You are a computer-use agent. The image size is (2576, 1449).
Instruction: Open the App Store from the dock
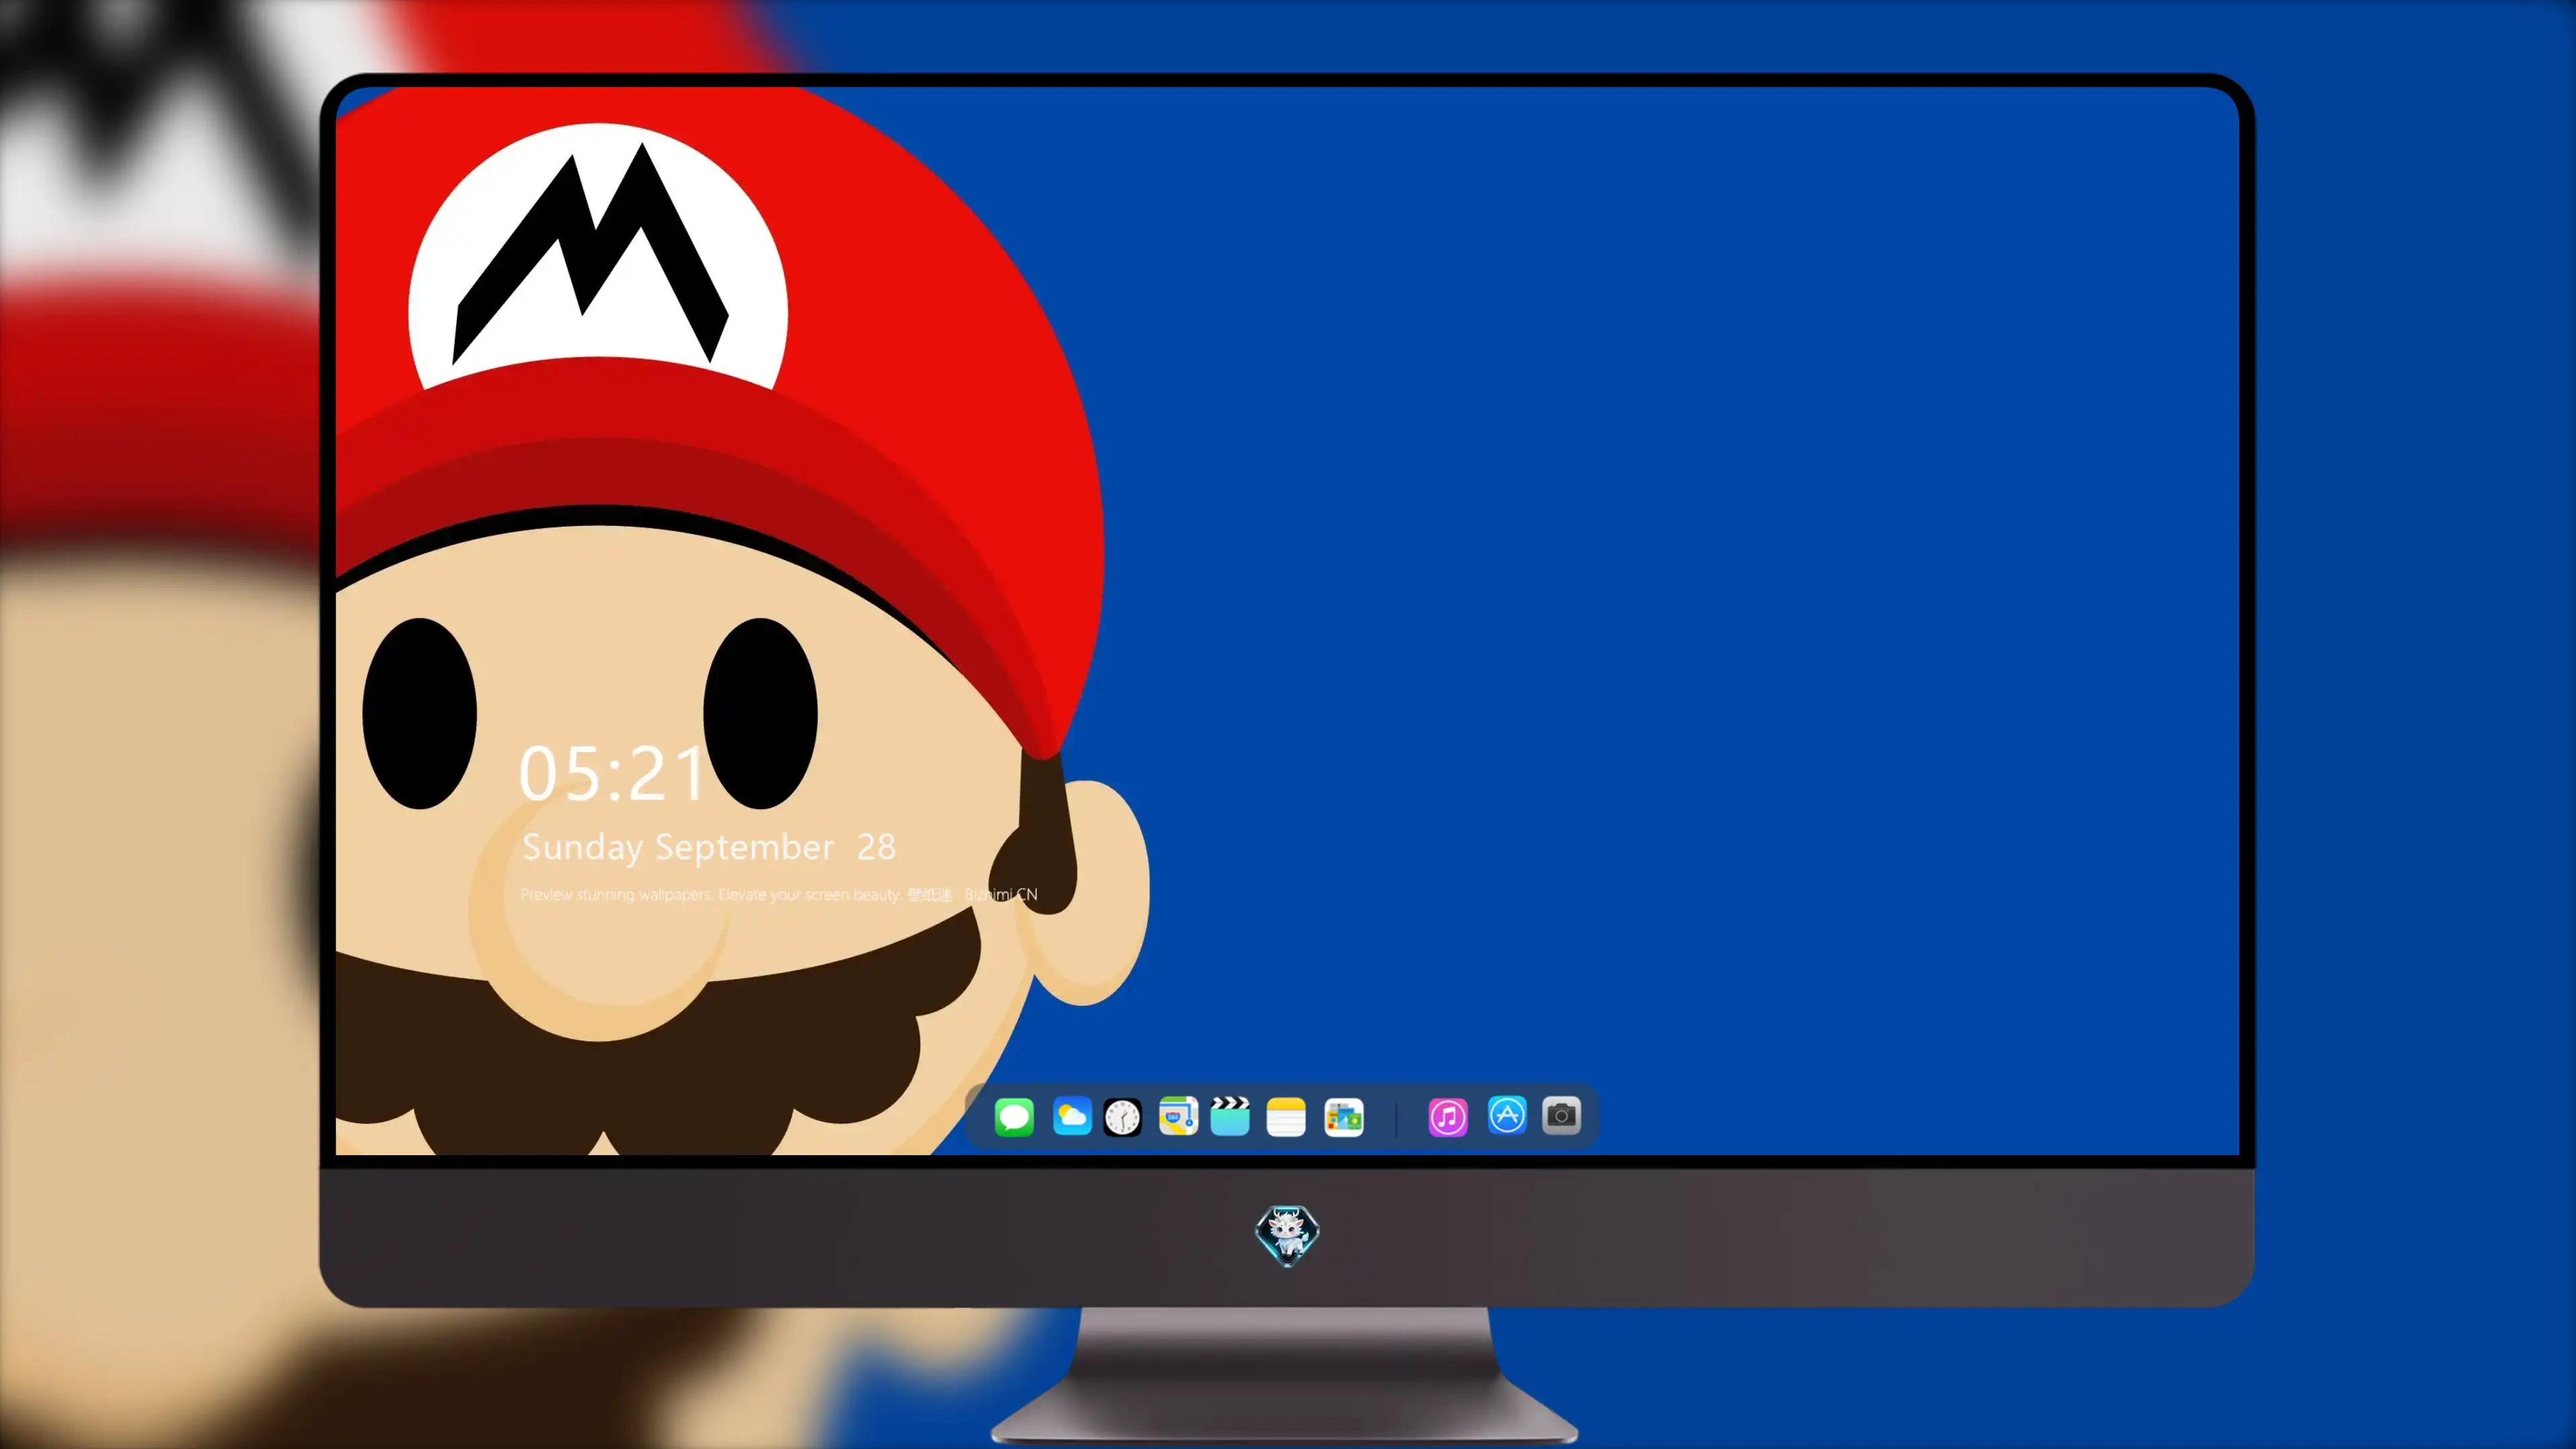click(1507, 1115)
